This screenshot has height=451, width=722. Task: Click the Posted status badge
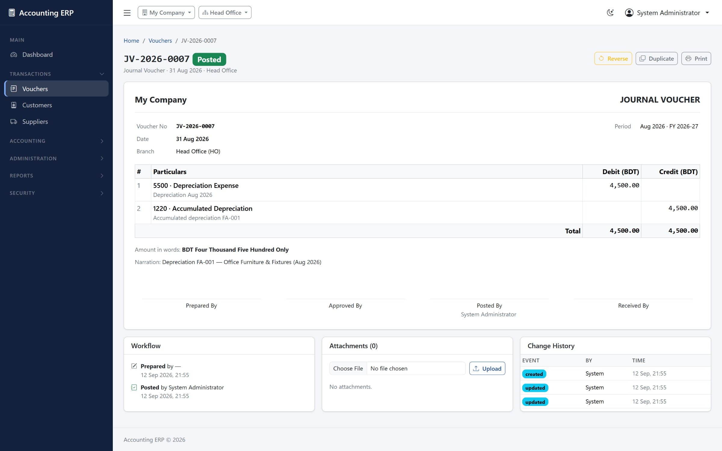pyautogui.click(x=209, y=59)
